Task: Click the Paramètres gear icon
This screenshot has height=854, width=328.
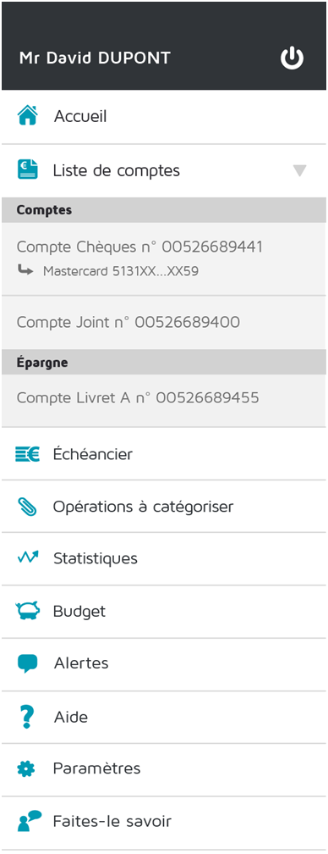Action: click(26, 769)
